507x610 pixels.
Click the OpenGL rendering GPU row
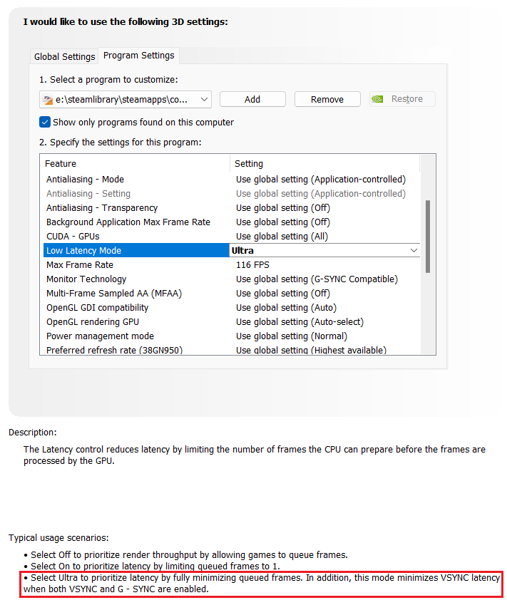[x=93, y=322]
